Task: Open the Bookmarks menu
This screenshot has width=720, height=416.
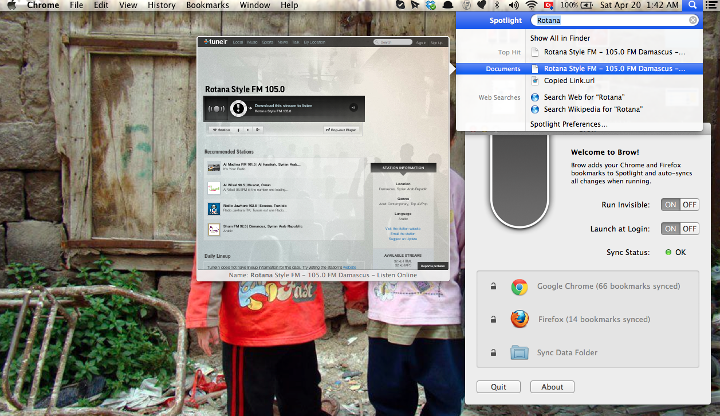Action: tap(207, 5)
